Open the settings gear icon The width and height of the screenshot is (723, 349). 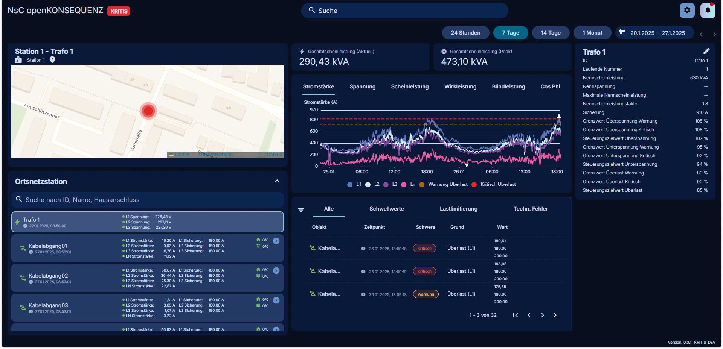(x=687, y=11)
